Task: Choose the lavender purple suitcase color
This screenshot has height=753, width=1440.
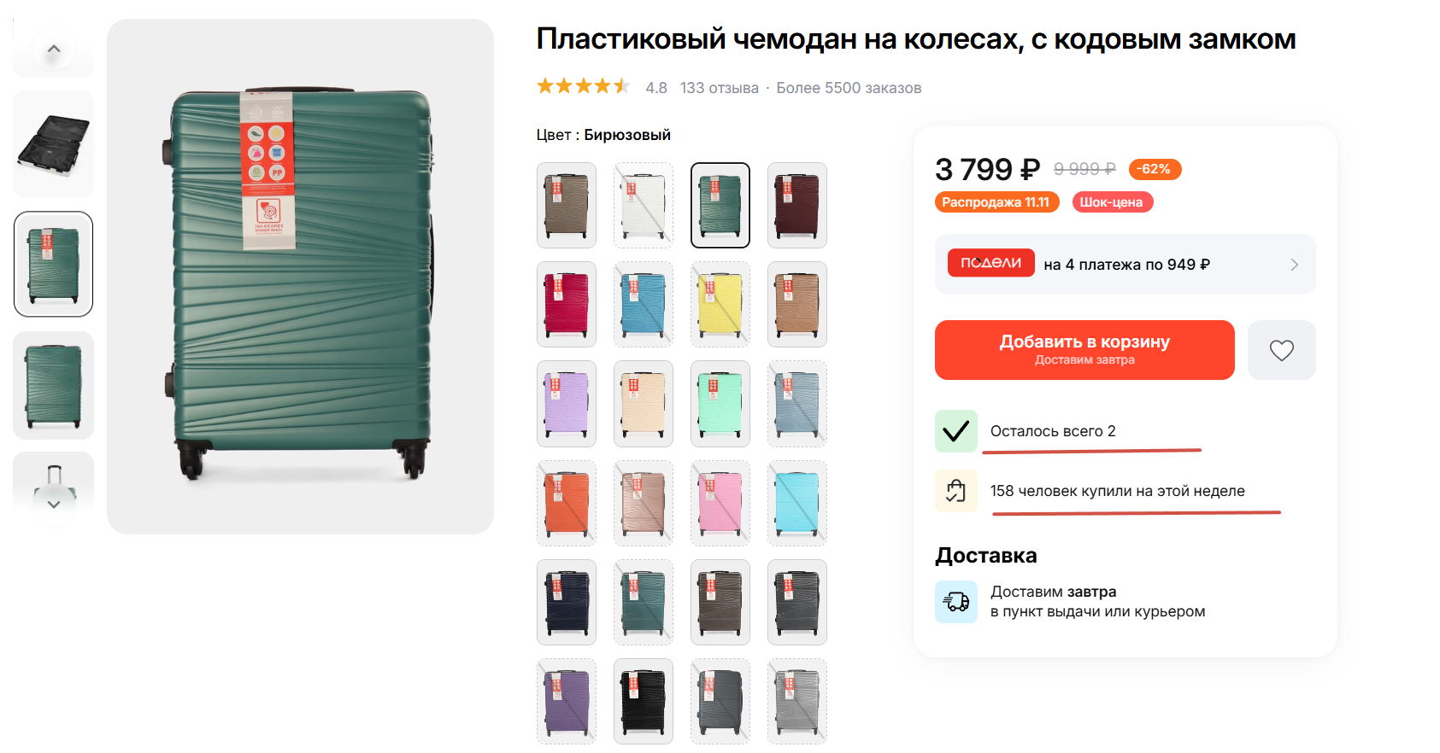Action: pos(567,404)
